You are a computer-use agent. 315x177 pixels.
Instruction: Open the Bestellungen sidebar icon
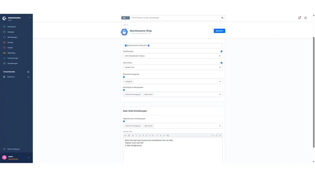(x=4, y=37)
